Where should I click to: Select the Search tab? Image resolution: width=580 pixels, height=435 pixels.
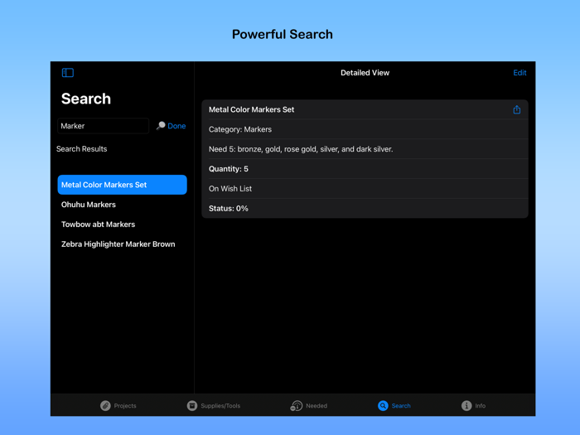tap(394, 406)
